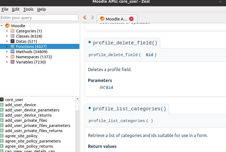
Task: Click the icon beside agree_site_policy
Action: [x=2, y=136]
